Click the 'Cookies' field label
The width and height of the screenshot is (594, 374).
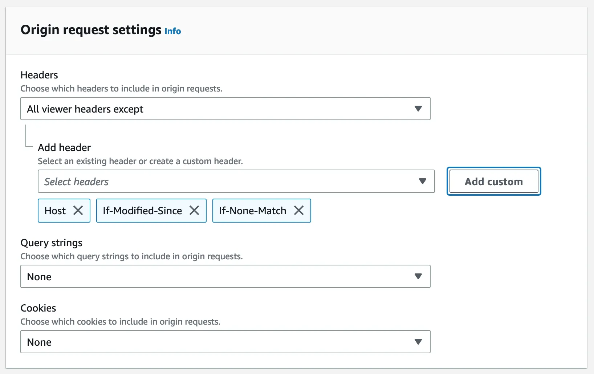tap(38, 308)
